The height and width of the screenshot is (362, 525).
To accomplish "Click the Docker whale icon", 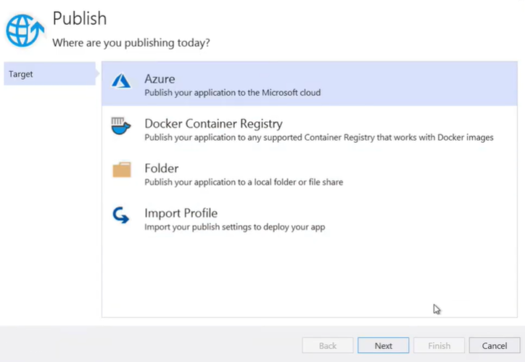I will point(121,126).
